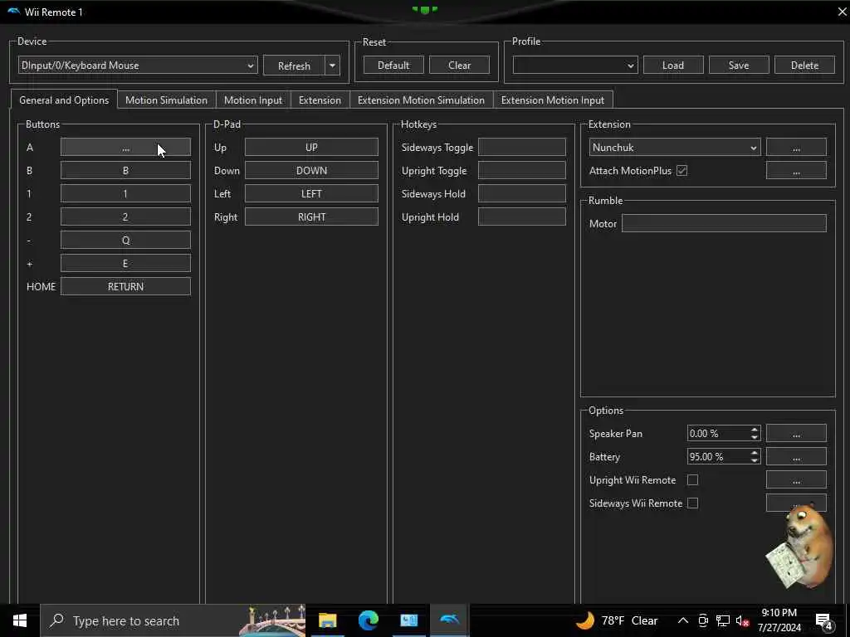Open the Extension Nunchuk dropdown
850x637 pixels.
(675, 148)
